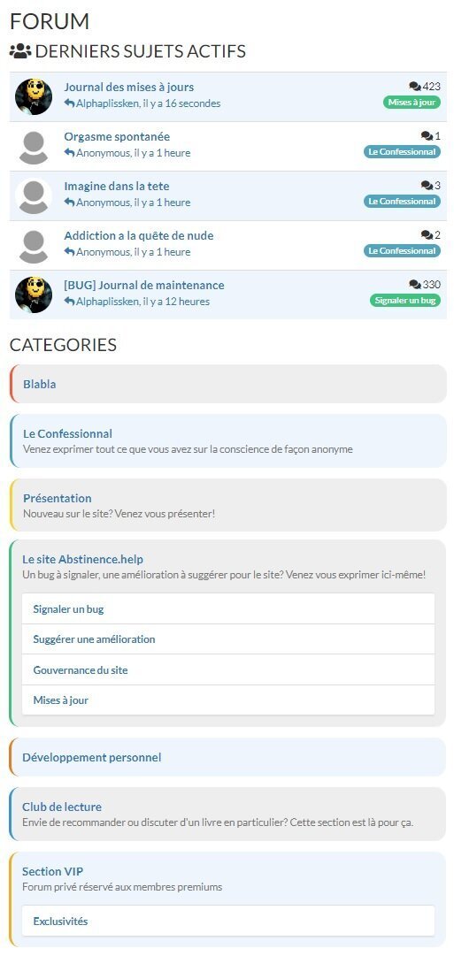
Task: Select Gouvernance du site subforum
Action: tap(81, 670)
